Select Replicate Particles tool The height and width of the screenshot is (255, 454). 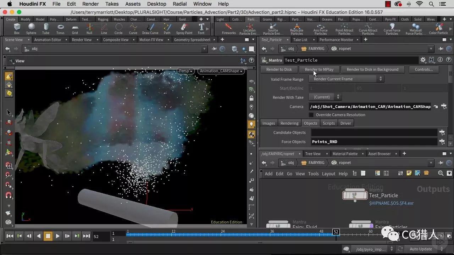click(297, 29)
